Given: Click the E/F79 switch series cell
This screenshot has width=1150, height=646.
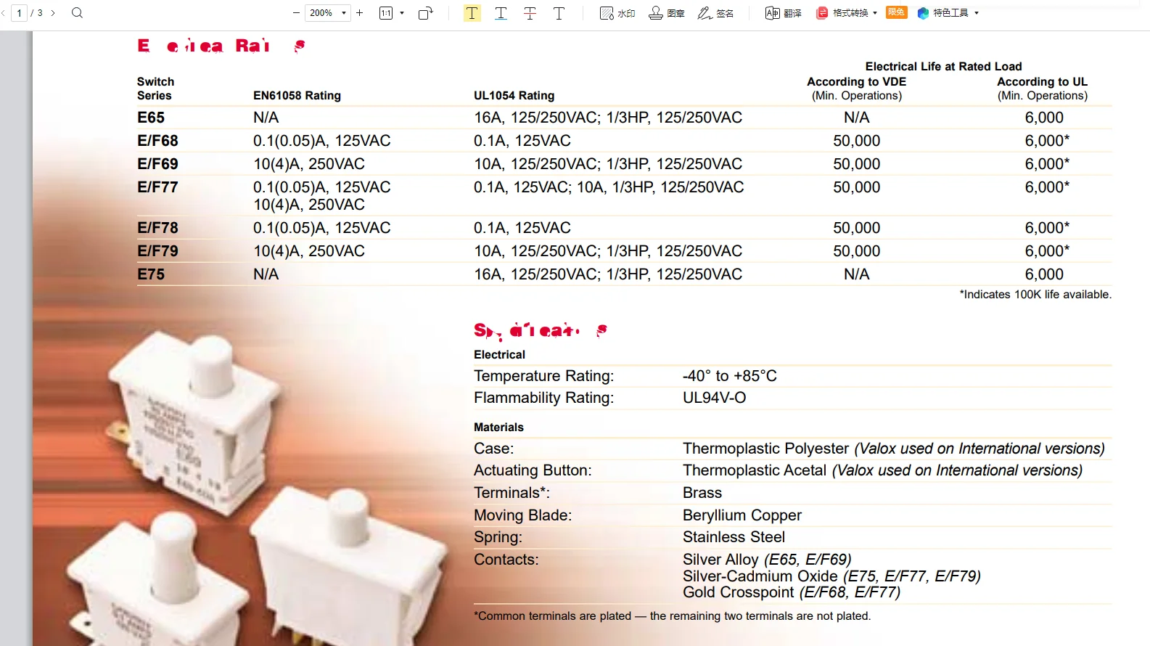Looking at the screenshot, I should (157, 251).
